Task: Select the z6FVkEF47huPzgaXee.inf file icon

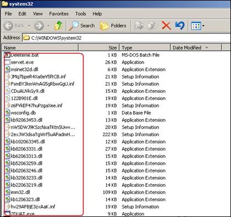Action: click(7, 105)
